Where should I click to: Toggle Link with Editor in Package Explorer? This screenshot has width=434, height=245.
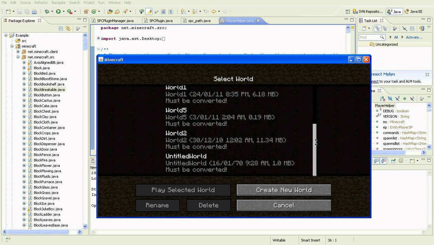click(x=68, y=29)
